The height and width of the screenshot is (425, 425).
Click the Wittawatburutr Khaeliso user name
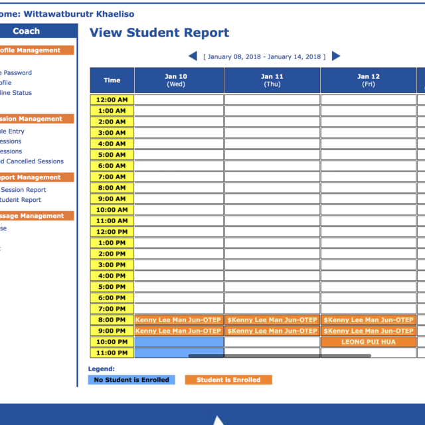coord(79,14)
